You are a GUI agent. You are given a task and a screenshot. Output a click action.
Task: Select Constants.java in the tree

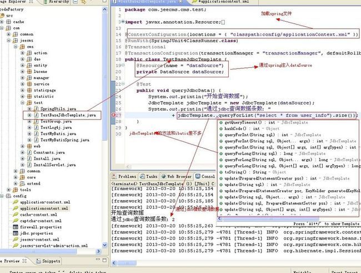(x=49, y=152)
